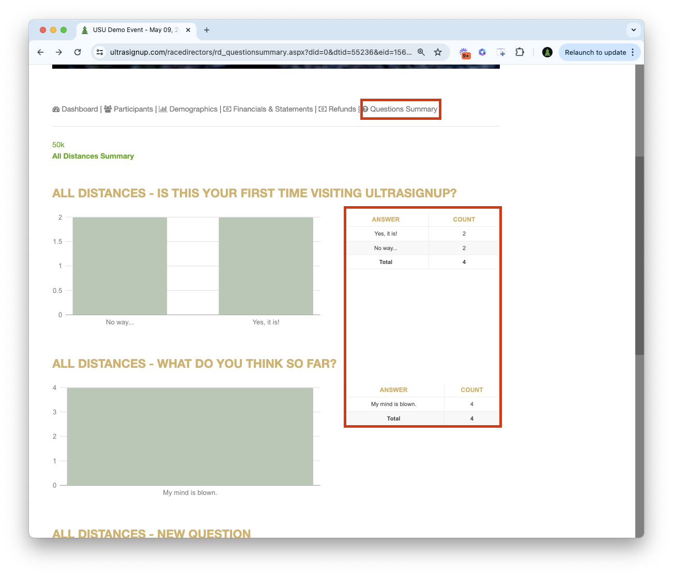673x576 pixels.
Task: Click the zoom magnifier icon in address bar
Action: point(421,52)
